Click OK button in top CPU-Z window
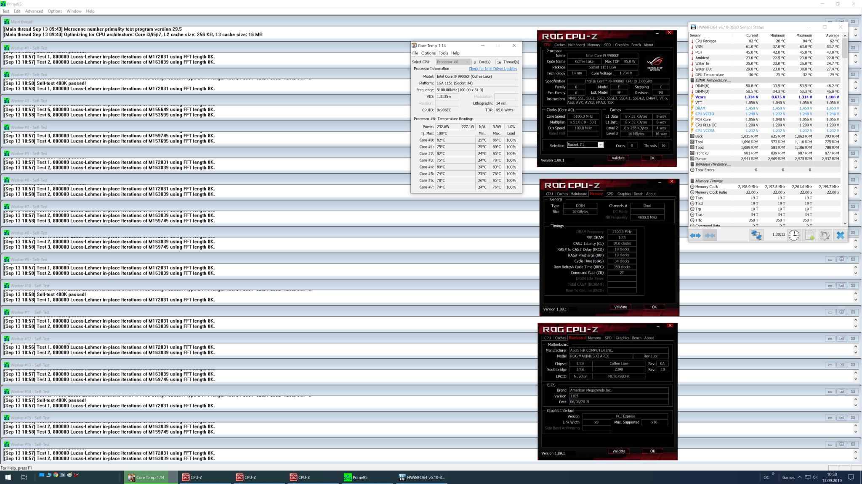 click(652, 158)
